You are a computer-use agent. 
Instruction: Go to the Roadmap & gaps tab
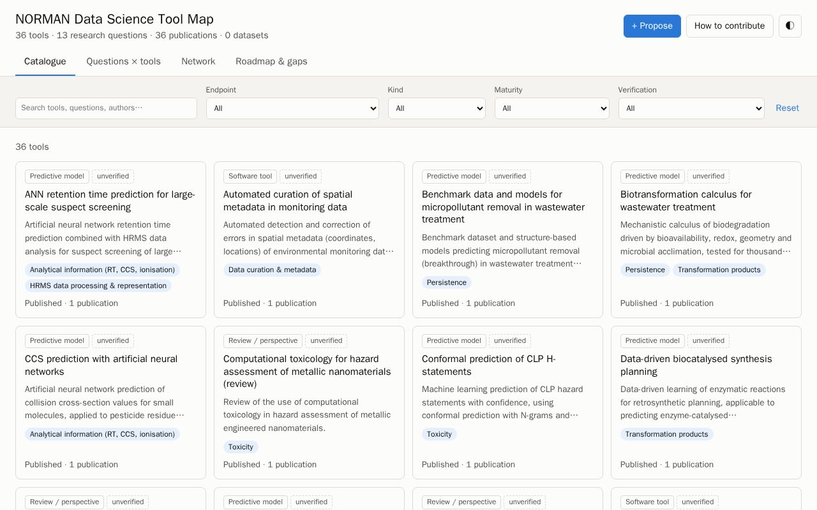tap(271, 62)
